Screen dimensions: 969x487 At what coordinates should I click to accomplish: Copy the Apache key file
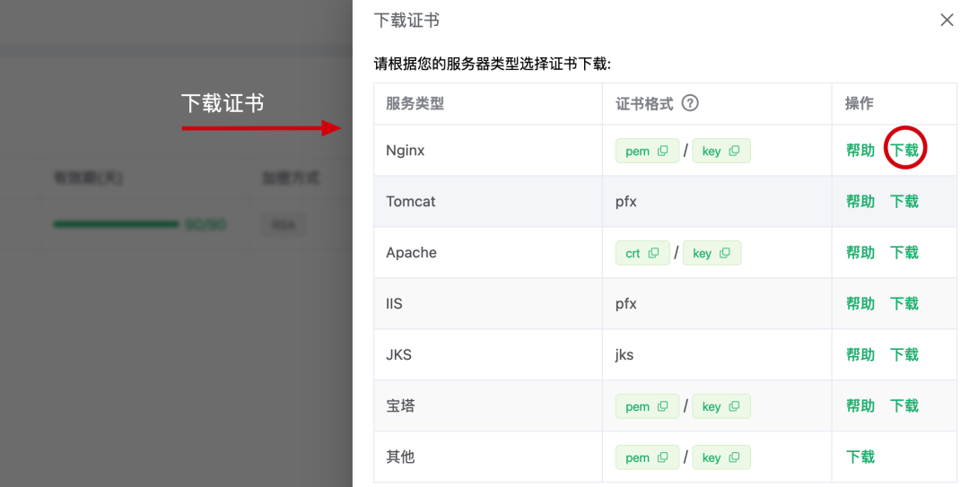(x=711, y=253)
